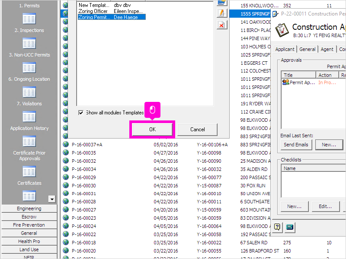The width and height of the screenshot is (346, 259).
Task: Click Certificates label in sidebar
Action: point(29,183)
